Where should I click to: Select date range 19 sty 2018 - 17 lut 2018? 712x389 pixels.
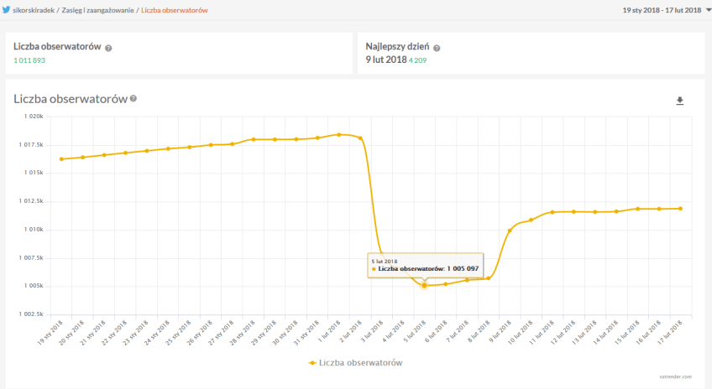[662, 10]
